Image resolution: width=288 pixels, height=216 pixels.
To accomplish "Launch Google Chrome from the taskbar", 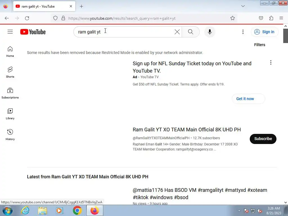I will pyautogui.click(x=77, y=210).
